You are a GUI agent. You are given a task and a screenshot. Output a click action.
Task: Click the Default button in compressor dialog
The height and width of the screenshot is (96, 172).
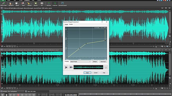tap(95, 62)
